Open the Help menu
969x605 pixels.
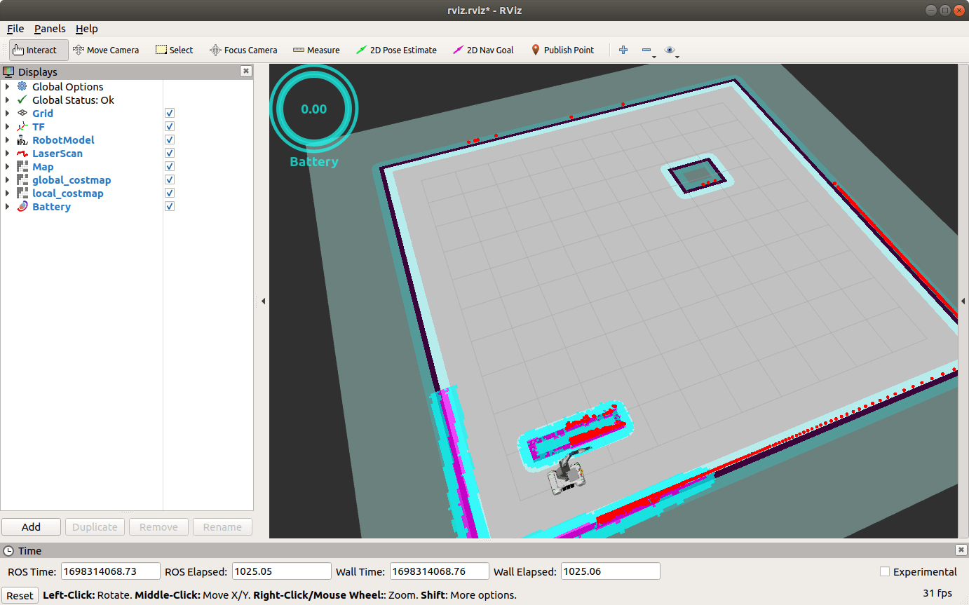(x=87, y=29)
